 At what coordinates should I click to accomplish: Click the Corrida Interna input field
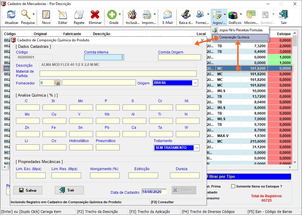click(x=104, y=57)
